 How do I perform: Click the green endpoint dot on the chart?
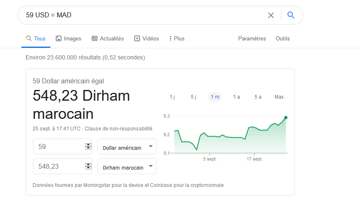(x=286, y=118)
